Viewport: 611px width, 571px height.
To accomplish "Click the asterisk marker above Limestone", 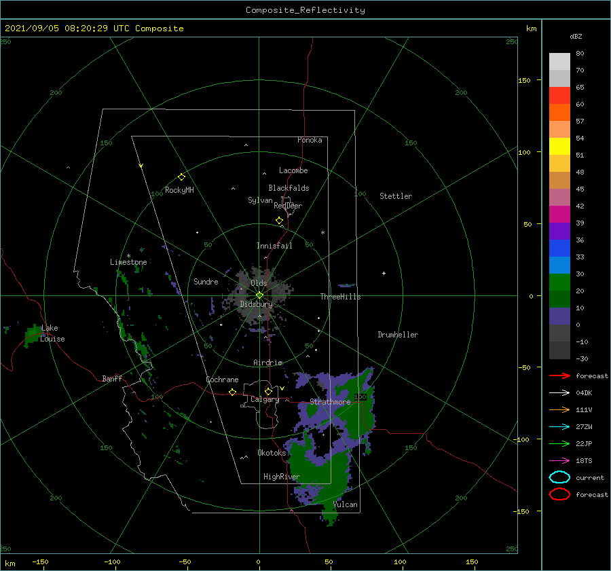I will tap(128, 256).
